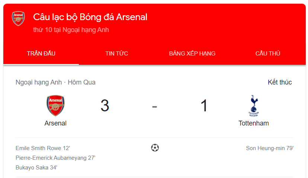308x178 pixels.
Task: Click the Arsenal crest in the header
Action: coord(18,19)
